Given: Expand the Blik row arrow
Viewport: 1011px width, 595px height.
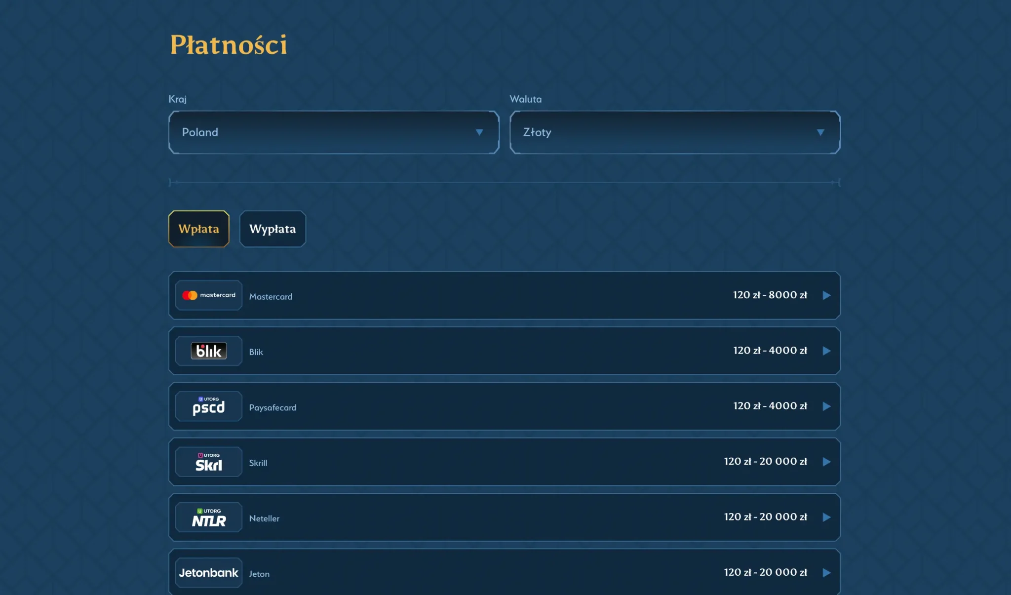Looking at the screenshot, I should pos(826,351).
